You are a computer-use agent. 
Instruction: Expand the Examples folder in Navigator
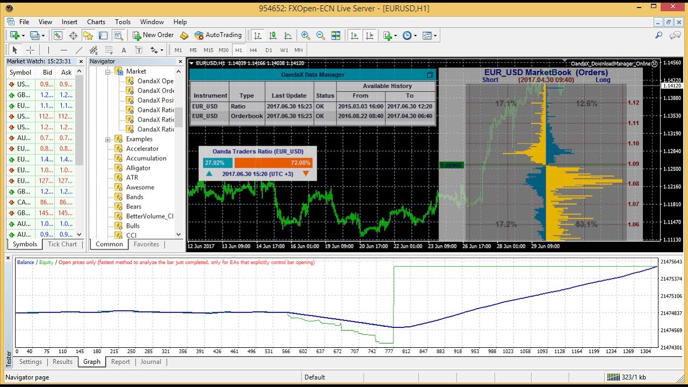click(107, 139)
